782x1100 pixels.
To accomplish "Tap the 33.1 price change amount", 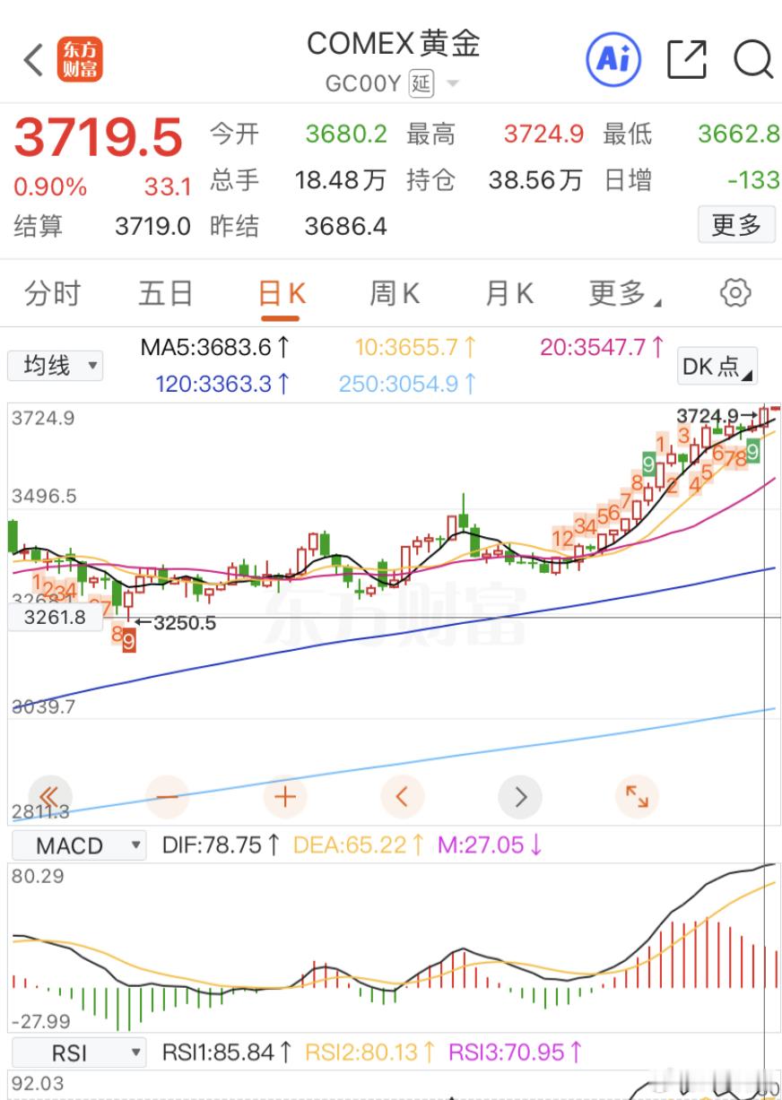I will click(x=169, y=187).
